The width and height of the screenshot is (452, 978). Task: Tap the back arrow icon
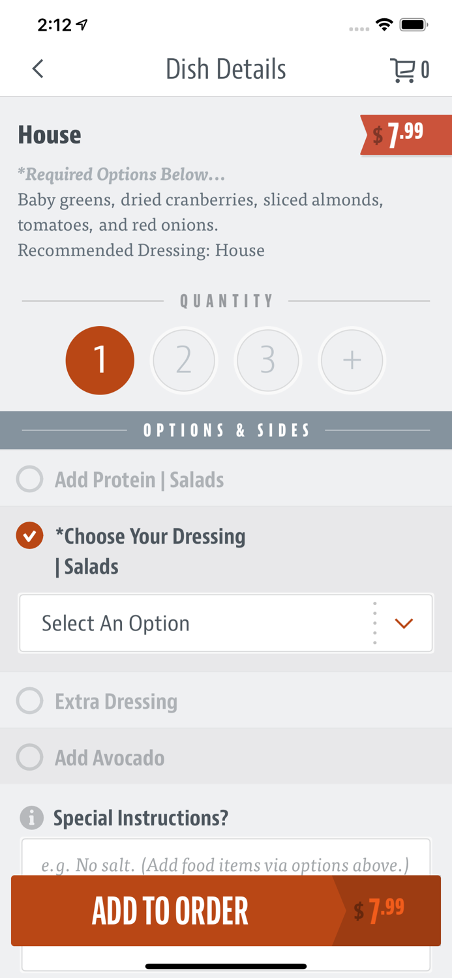tap(38, 68)
